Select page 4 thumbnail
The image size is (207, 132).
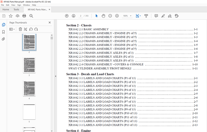(x=29, y=88)
